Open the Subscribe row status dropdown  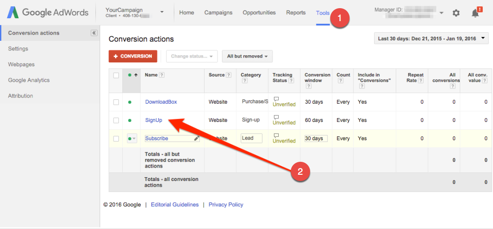pos(132,138)
